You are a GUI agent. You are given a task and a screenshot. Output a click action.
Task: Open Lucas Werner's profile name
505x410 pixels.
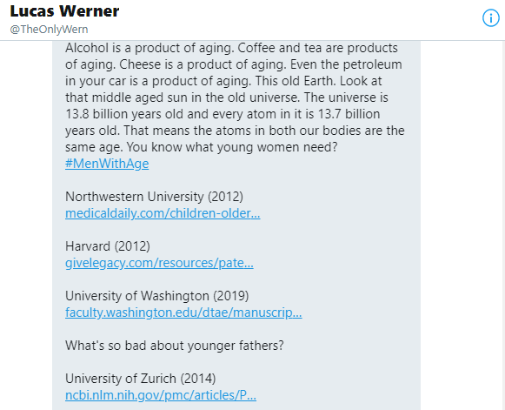(x=64, y=11)
